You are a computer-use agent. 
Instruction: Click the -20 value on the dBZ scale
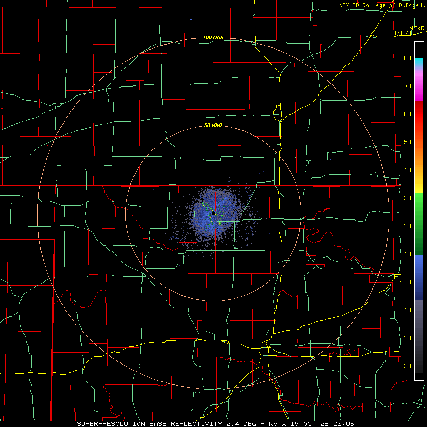click(406, 338)
